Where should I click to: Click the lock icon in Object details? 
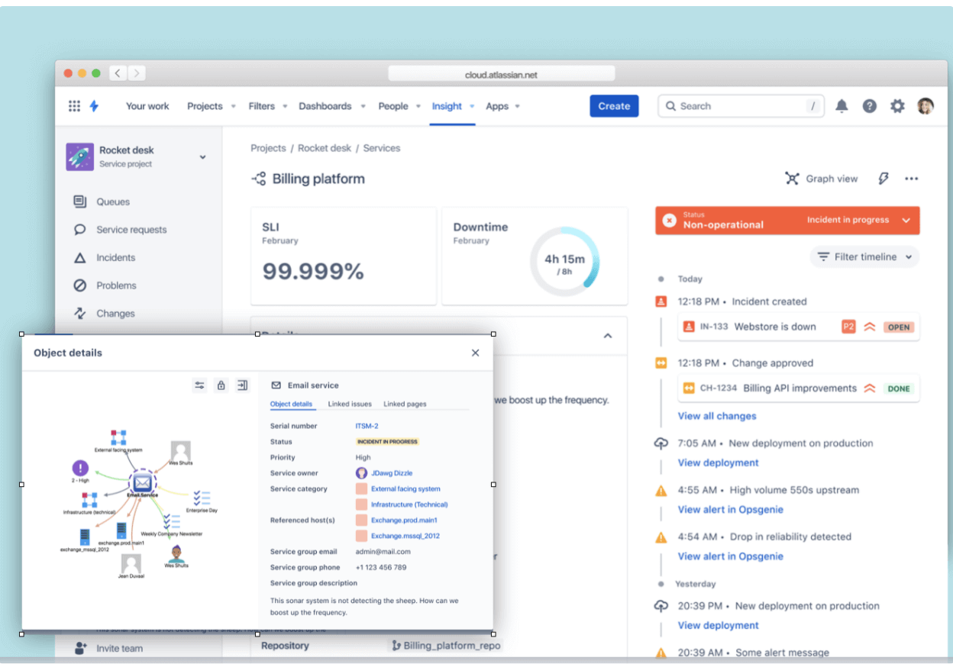(x=221, y=385)
